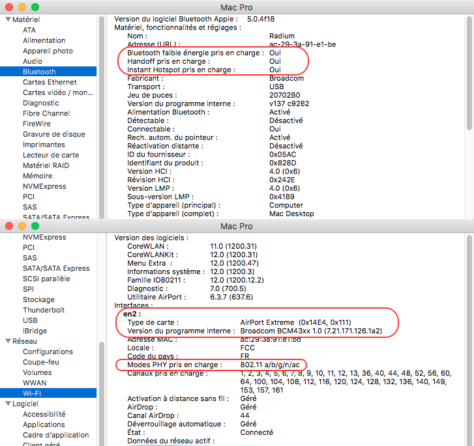Select Alimentation in the sidebar

pos(44,40)
